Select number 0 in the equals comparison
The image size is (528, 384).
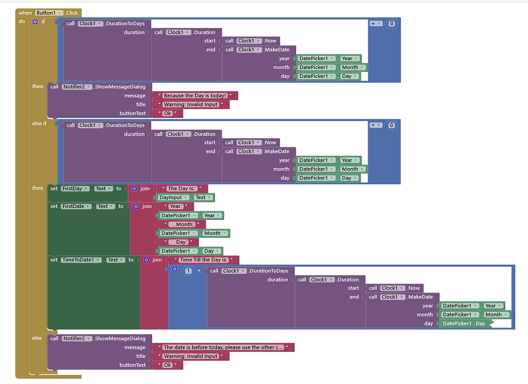tap(392, 24)
